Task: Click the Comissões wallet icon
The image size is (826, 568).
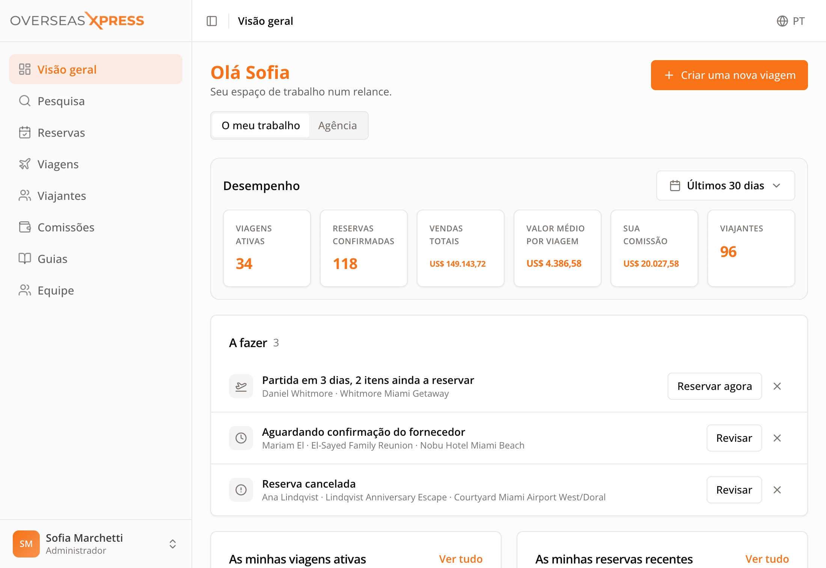Action: point(25,227)
